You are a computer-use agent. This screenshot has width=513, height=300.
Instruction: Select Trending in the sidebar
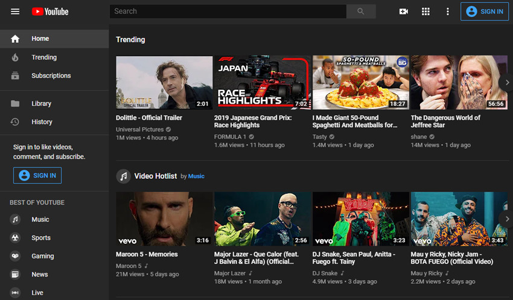click(54, 57)
